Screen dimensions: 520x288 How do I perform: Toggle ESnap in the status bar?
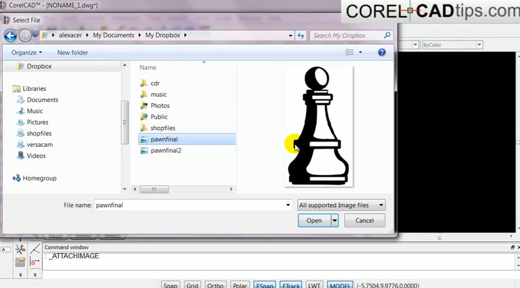click(x=265, y=285)
